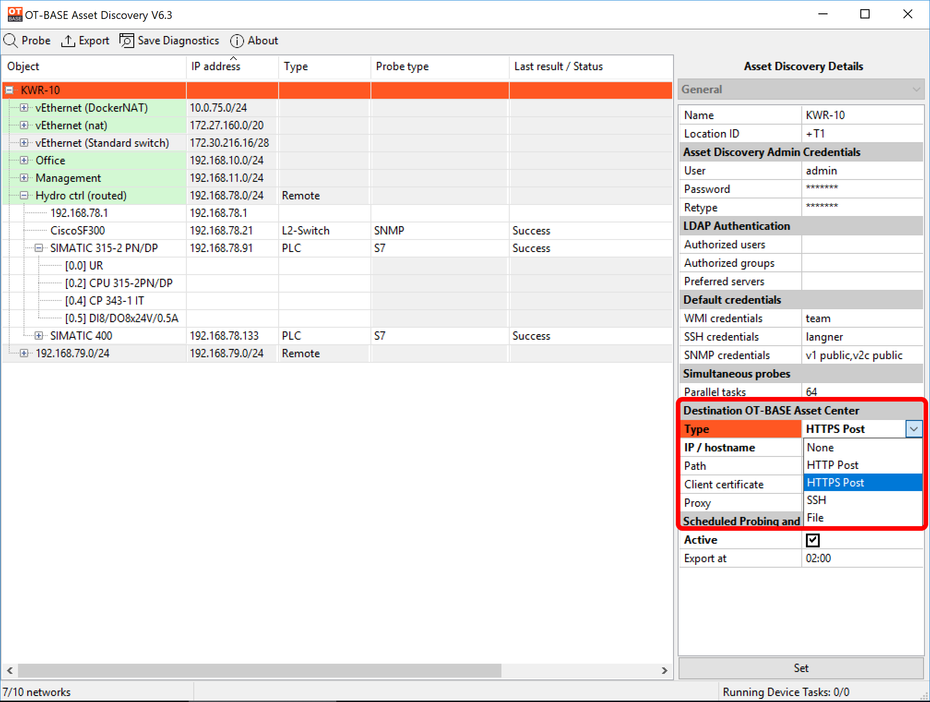Click the Export upload-arrow icon
This screenshot has height=702, width=930.
[68, 41]
